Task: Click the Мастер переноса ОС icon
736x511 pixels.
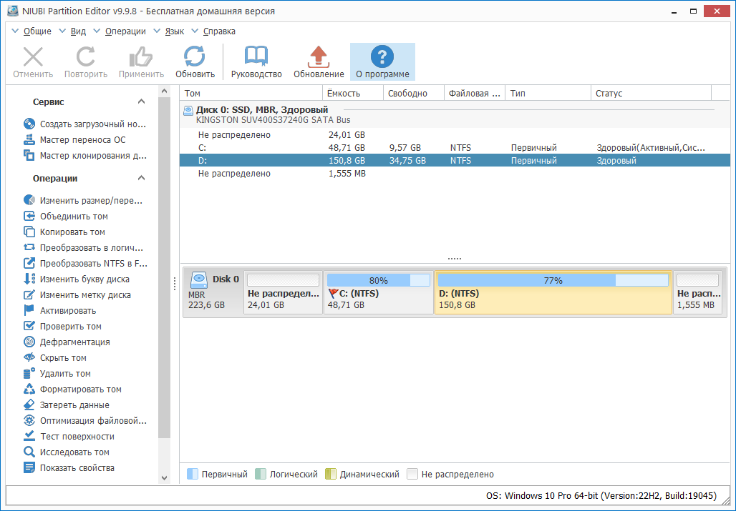Action: pyautogui.click(x=29, y=139)
